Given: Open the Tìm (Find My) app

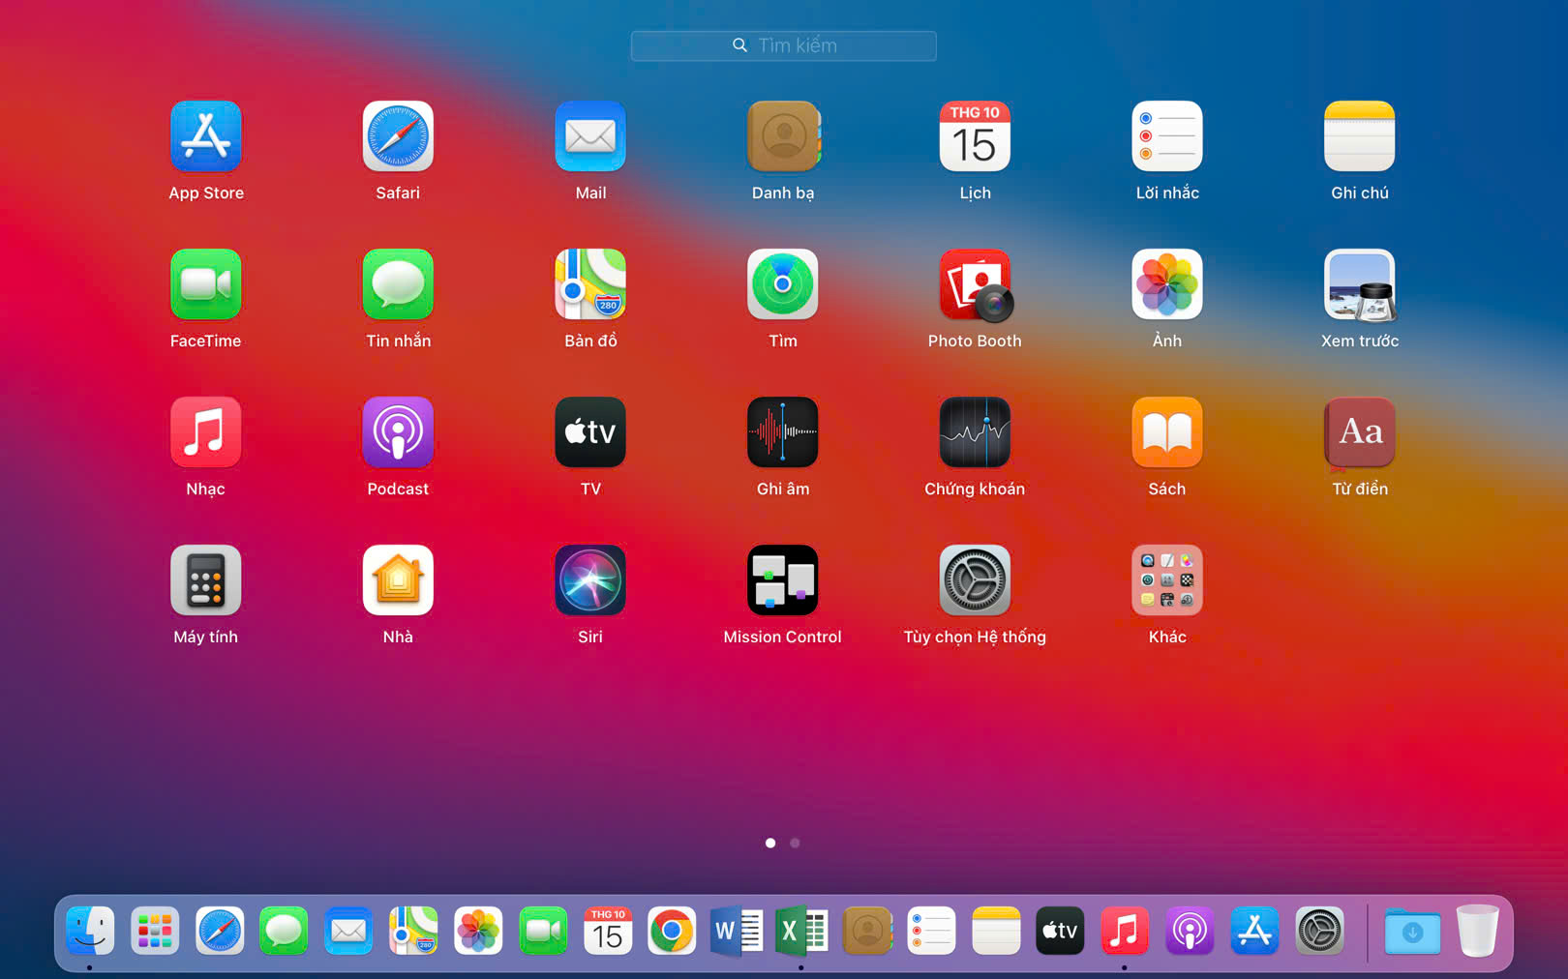Looking at the screenshot, I should tap(782, 285).
